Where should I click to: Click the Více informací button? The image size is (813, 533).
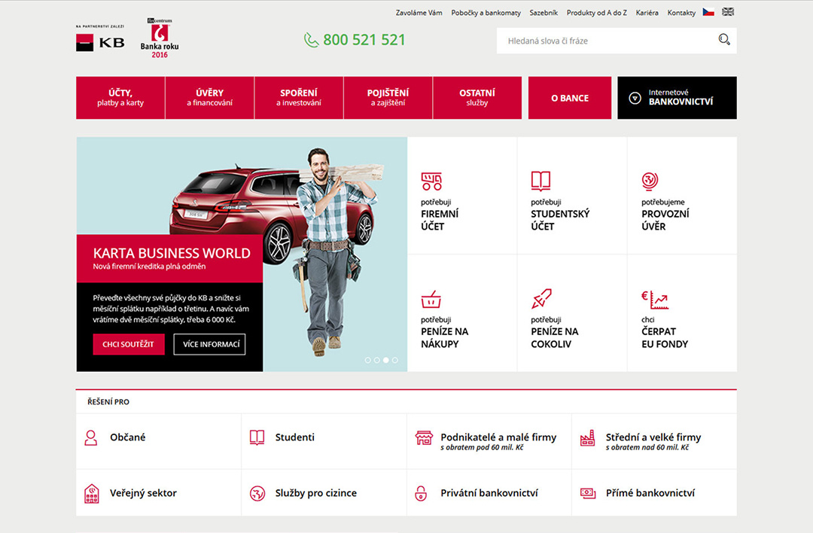pos(209,344)
